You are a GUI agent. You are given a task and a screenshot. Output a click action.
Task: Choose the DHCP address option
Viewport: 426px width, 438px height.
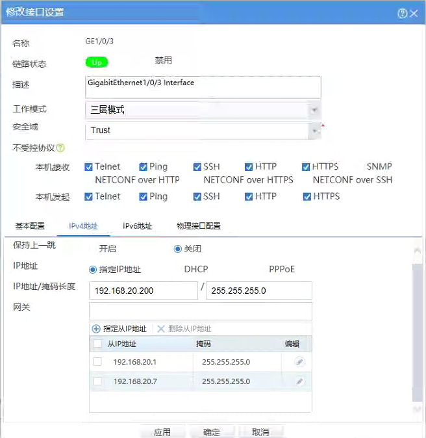point(196,269)
